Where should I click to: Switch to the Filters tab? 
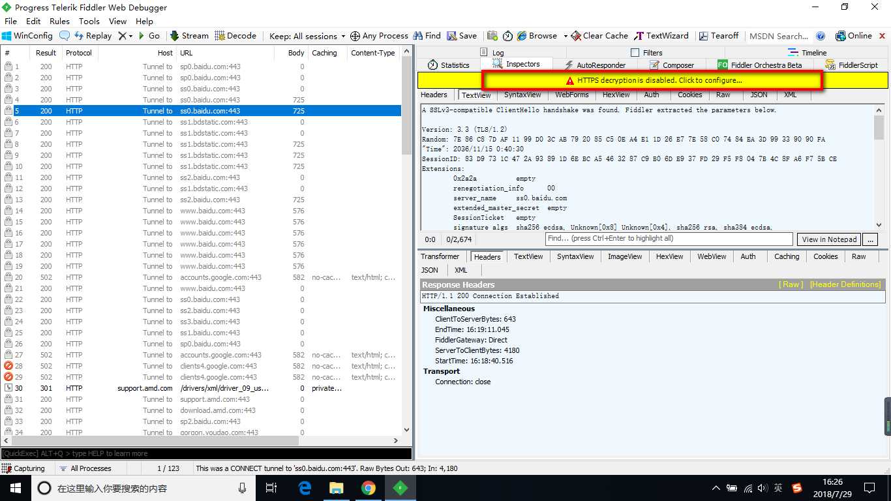click(646, 52)
